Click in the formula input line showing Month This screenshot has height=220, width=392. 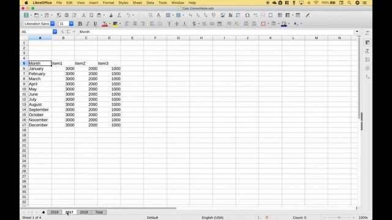pos(216,32)
